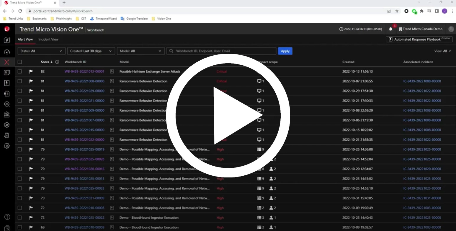The image size is (456, 231).
Task: Click the Trend Micro logo icon
Action: (7, 29)
